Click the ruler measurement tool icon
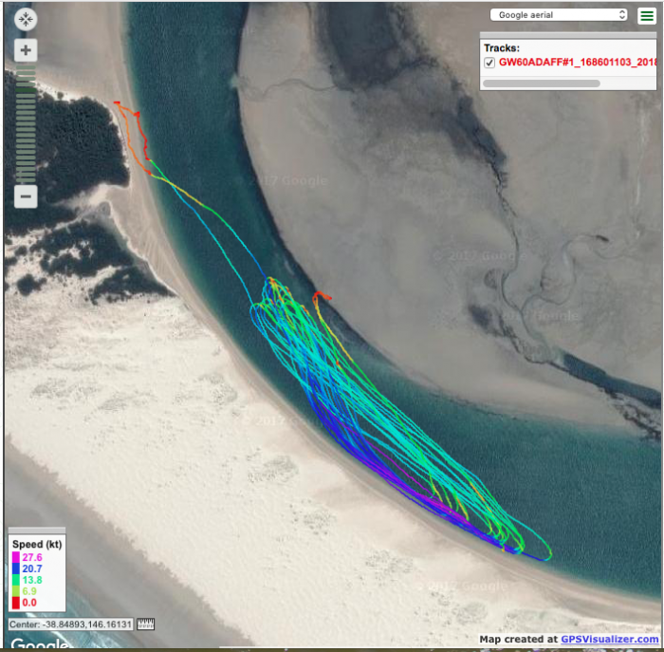 point(145,624)
